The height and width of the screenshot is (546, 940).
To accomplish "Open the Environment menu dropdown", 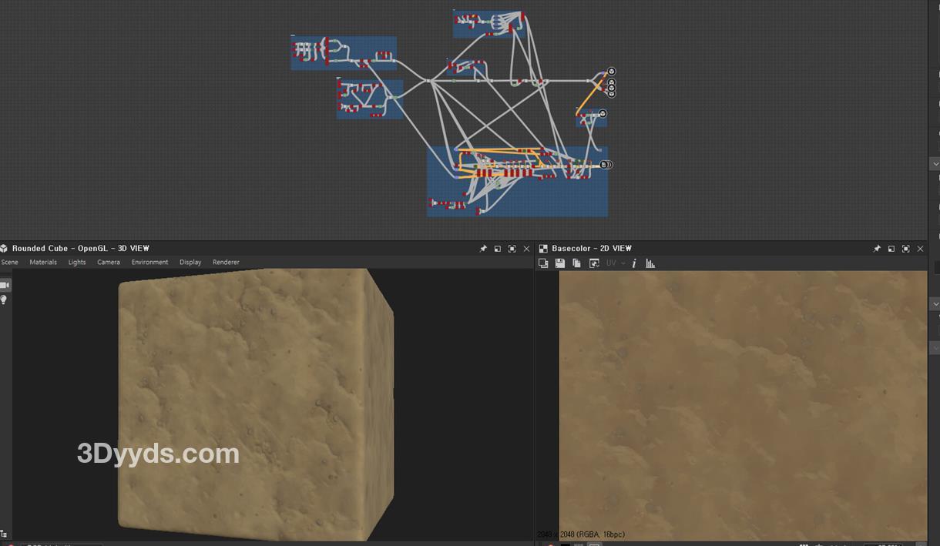I will pos(149,263).
